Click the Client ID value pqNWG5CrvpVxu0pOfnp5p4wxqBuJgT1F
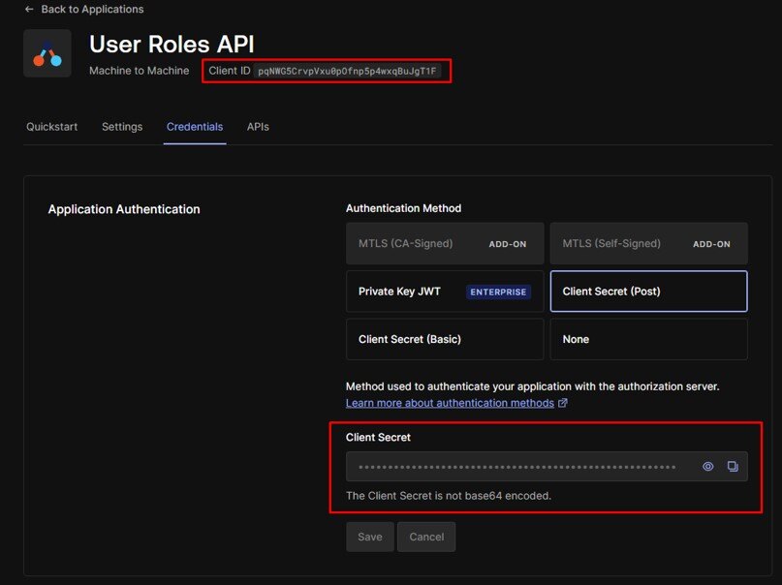This screenshot has height=585, width=782. [347, 71]
